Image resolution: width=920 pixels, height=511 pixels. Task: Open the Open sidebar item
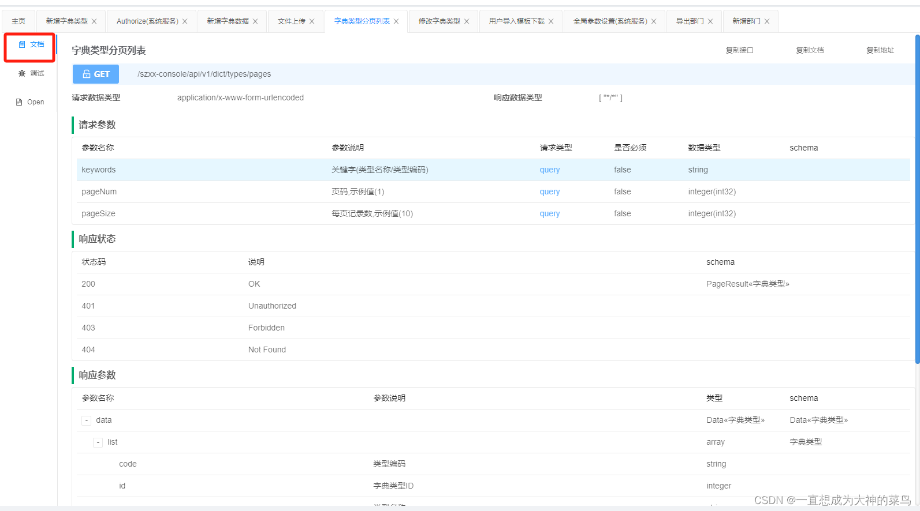[30, 102]
